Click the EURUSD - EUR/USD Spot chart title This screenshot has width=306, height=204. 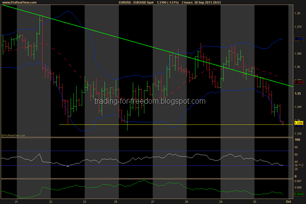point(136,2)
